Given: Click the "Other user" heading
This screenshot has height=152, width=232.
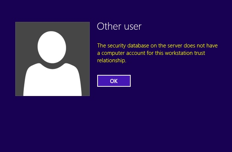Looking at the screenshot, I should point(119,26).
